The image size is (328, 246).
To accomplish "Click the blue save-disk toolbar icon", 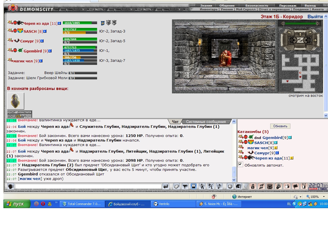I will pyautogui.click(x=194, y=186).
